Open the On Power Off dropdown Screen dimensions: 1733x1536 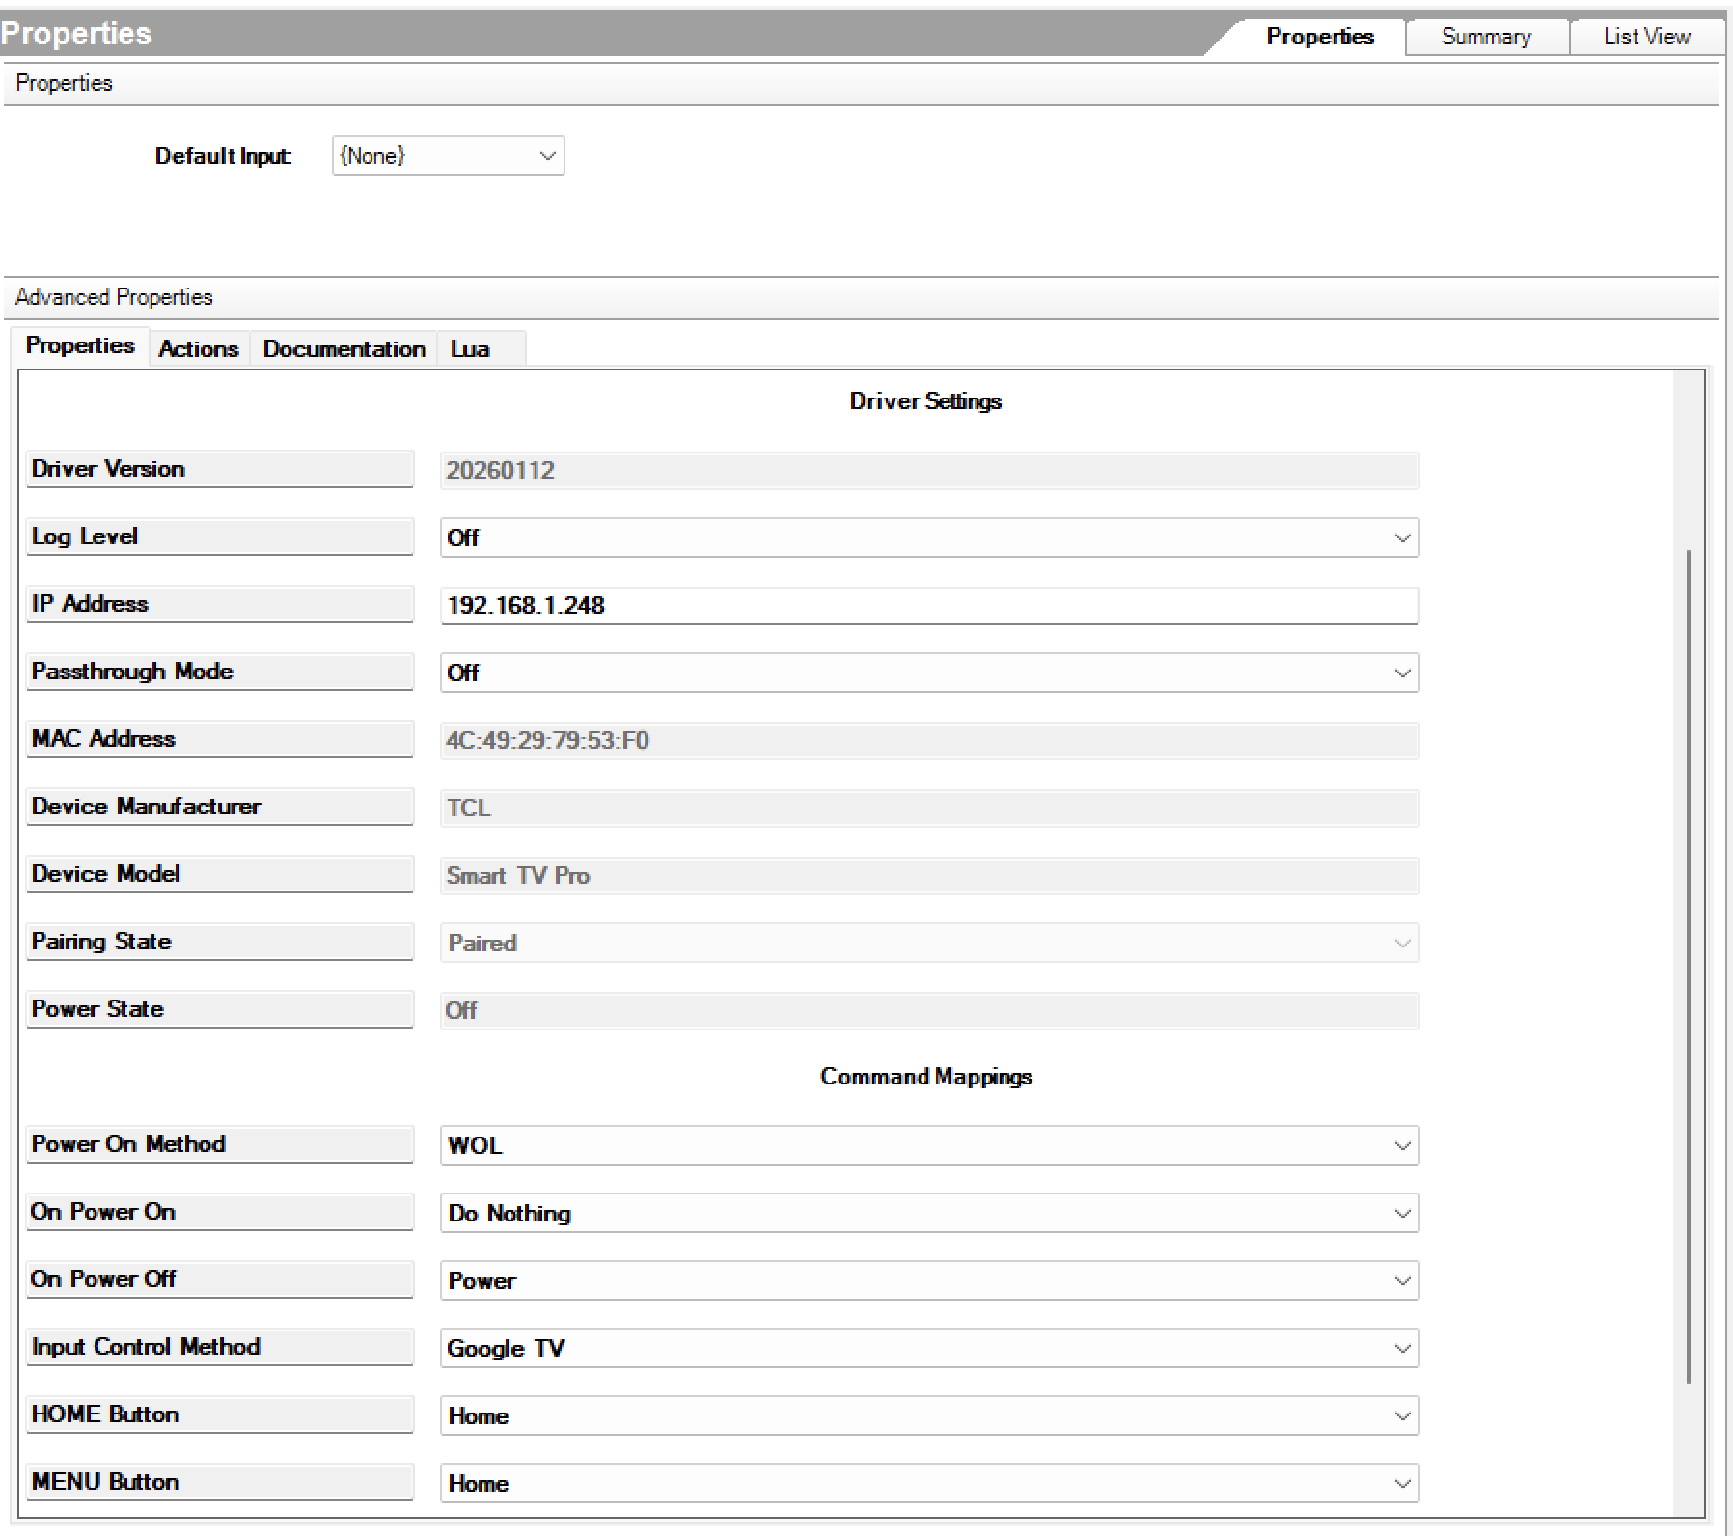(x=928, y=1280)
